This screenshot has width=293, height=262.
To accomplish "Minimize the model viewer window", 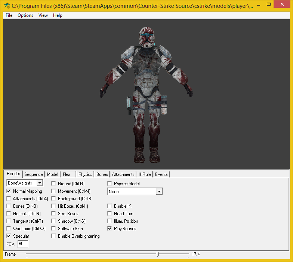I will [259, 5].
